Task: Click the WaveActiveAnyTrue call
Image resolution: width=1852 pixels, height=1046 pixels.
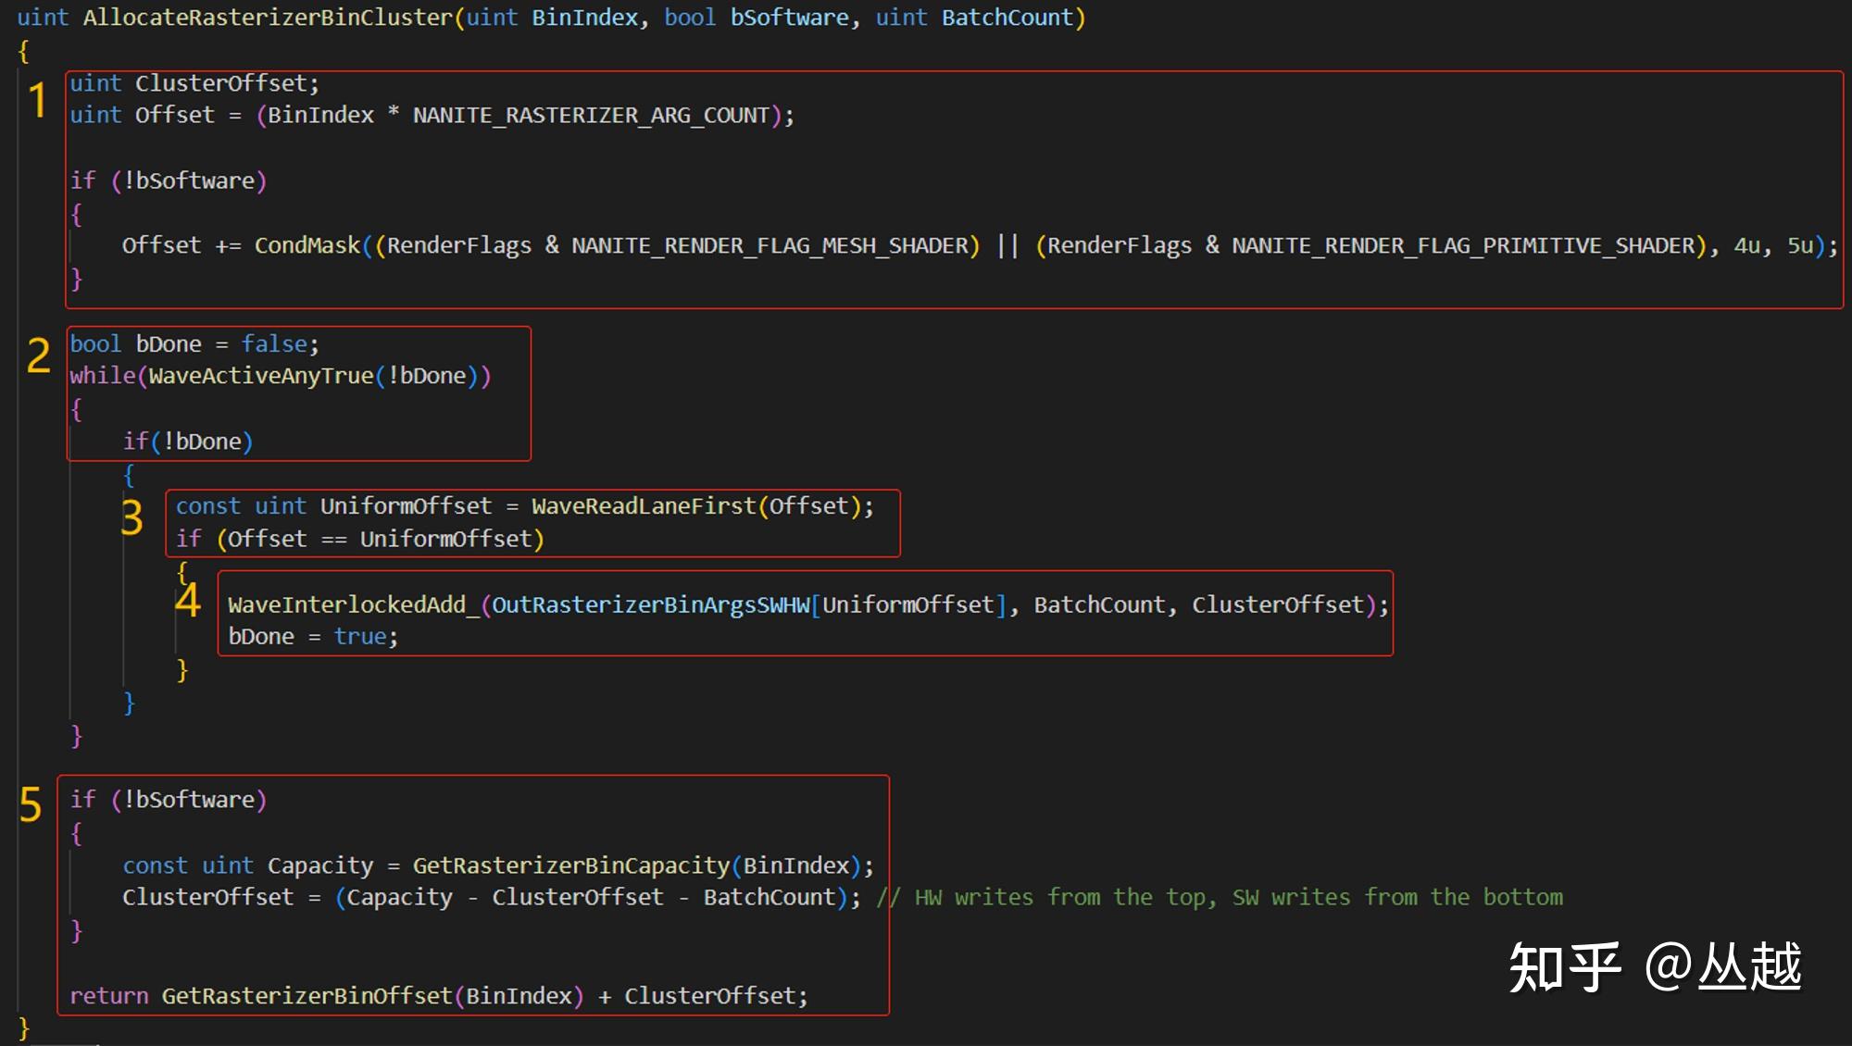Action: pyautogui.click(x=260, y=376)
